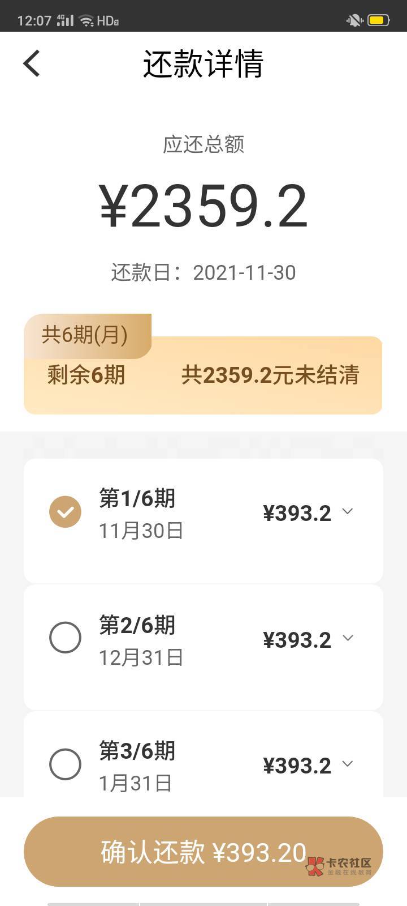The image size is (407, 906).
Task: Tap the muted notification bell icon
Action: tap(354, 21)
